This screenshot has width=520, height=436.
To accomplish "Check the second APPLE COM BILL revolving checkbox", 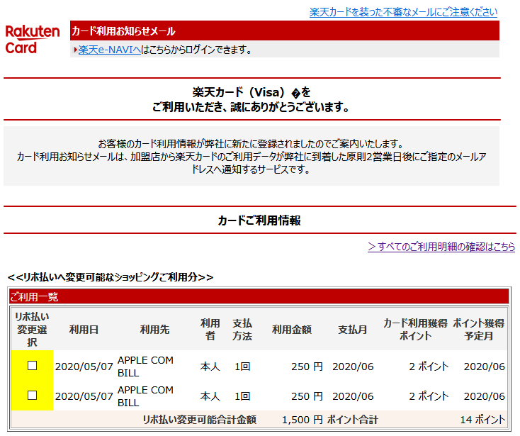I will (x=32, y=395).
